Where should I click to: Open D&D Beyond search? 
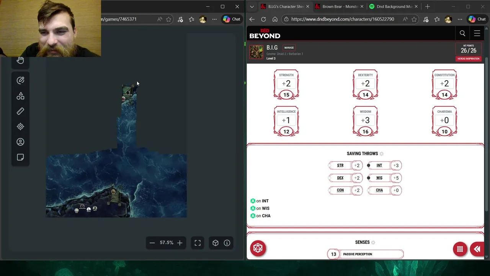pyautogui.click(x=462, y=34)
